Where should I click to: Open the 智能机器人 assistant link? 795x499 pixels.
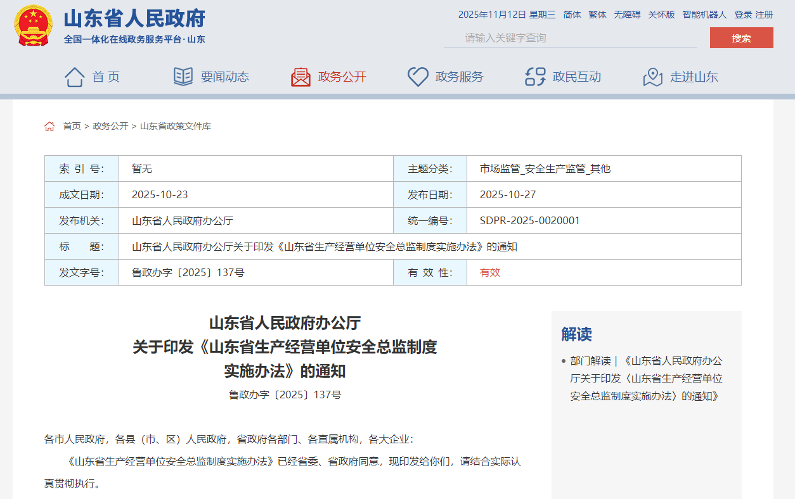704,15
